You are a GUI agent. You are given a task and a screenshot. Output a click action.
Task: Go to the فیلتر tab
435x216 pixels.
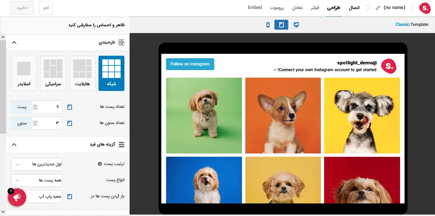click(x=315, y=8)
